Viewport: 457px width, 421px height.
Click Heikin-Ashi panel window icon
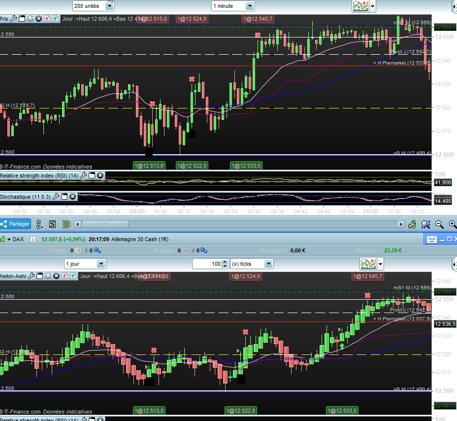[40, 276]
